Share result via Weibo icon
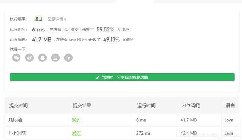Screen dimensions: 242x140 (x=29, y=58)
